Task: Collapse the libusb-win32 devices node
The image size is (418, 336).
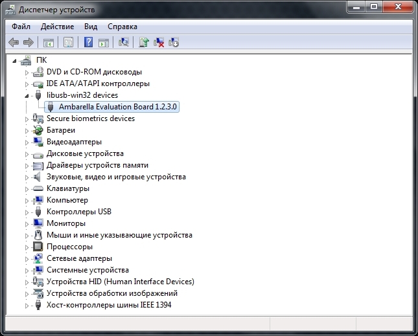Action: pos(27,95)
